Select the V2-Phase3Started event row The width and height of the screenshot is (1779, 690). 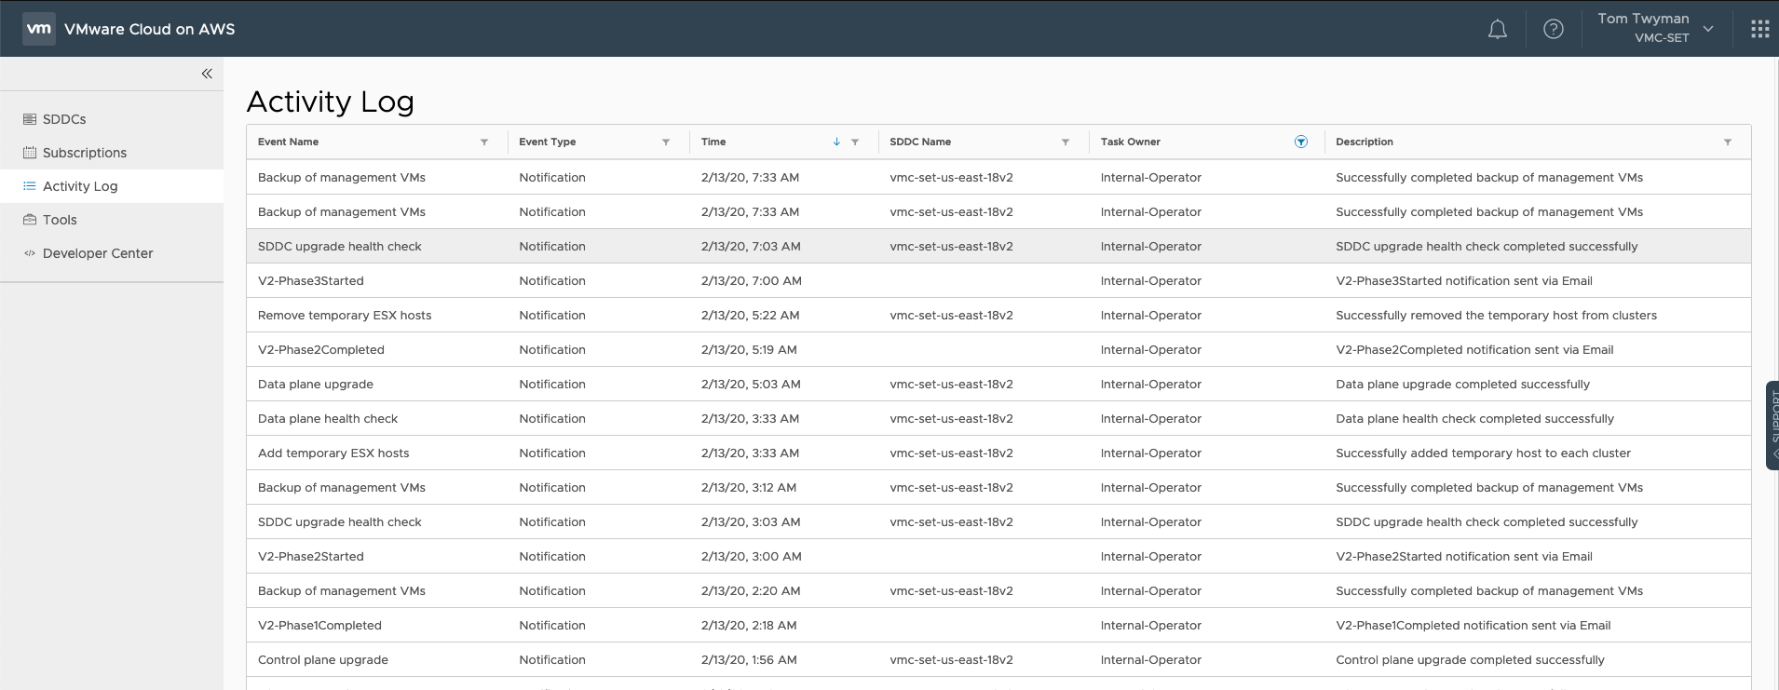tap(311, 281)
